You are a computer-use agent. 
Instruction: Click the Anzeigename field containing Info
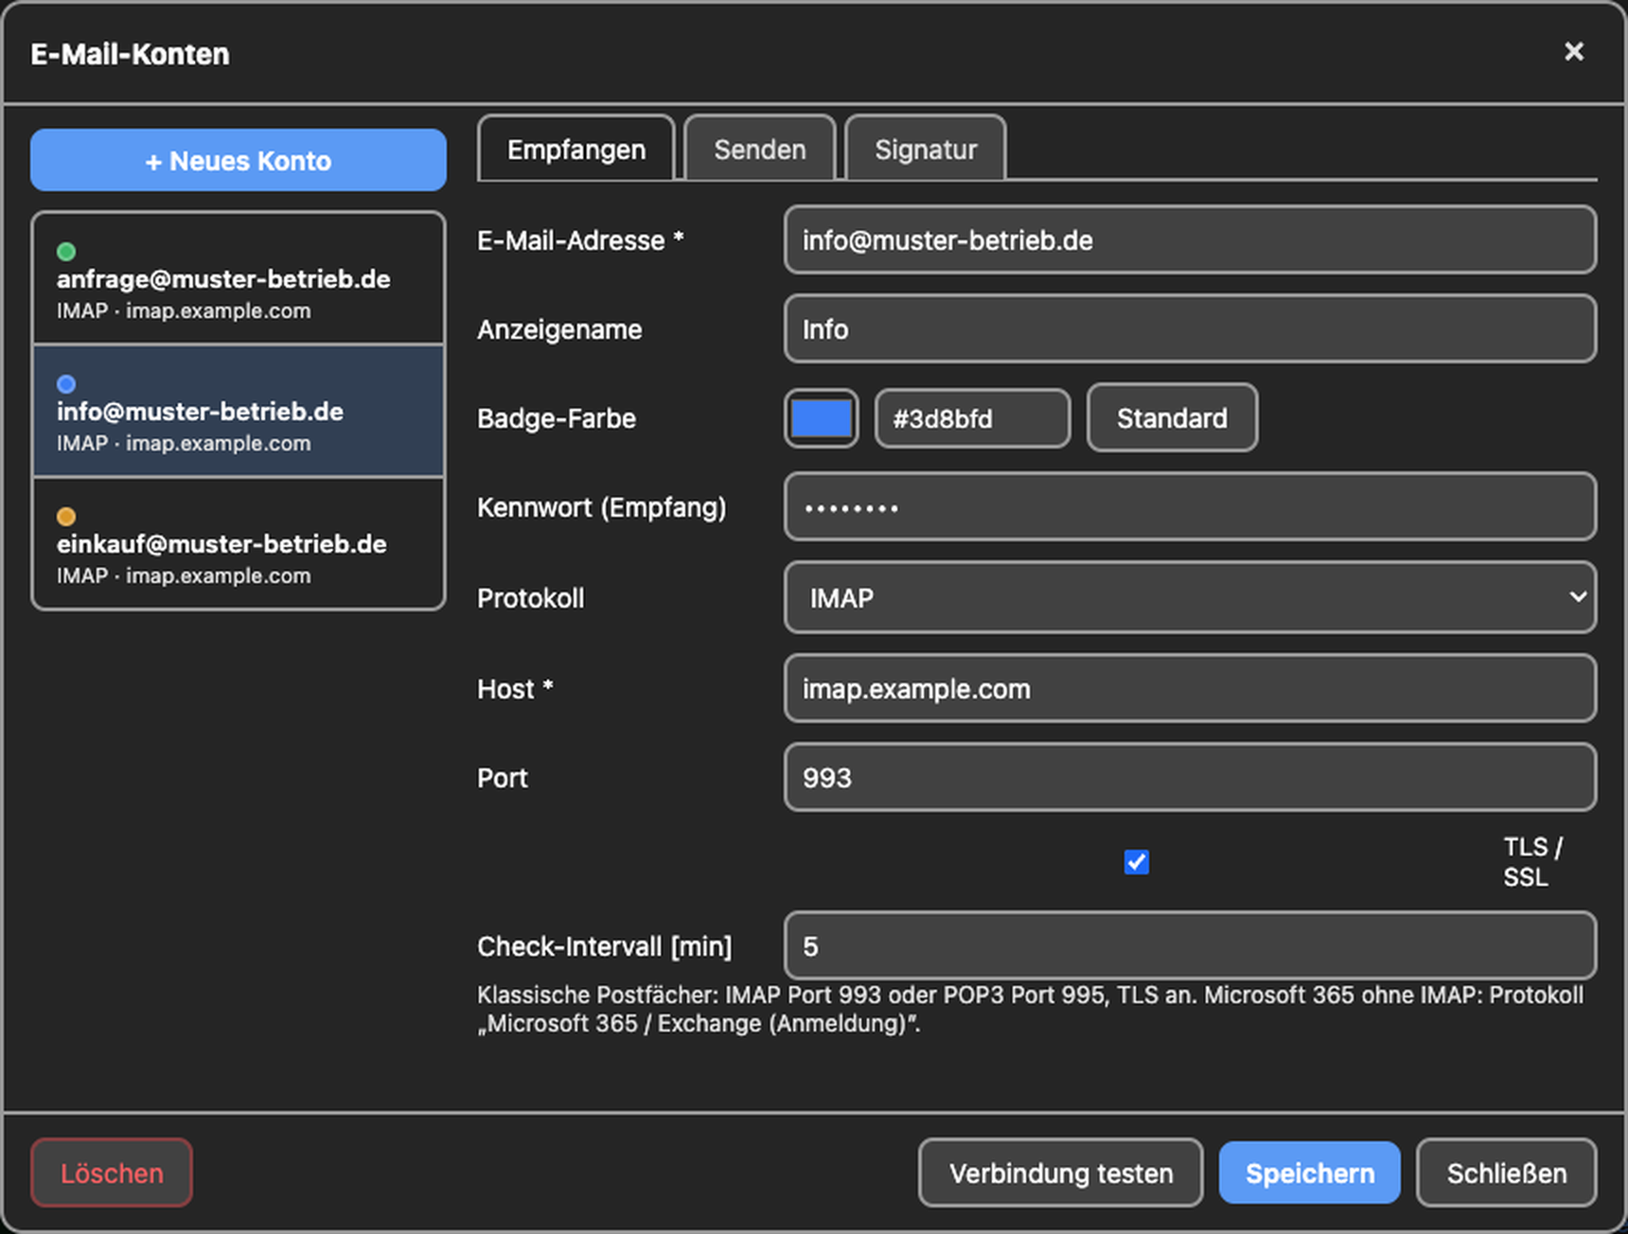tap(1190, 329)
